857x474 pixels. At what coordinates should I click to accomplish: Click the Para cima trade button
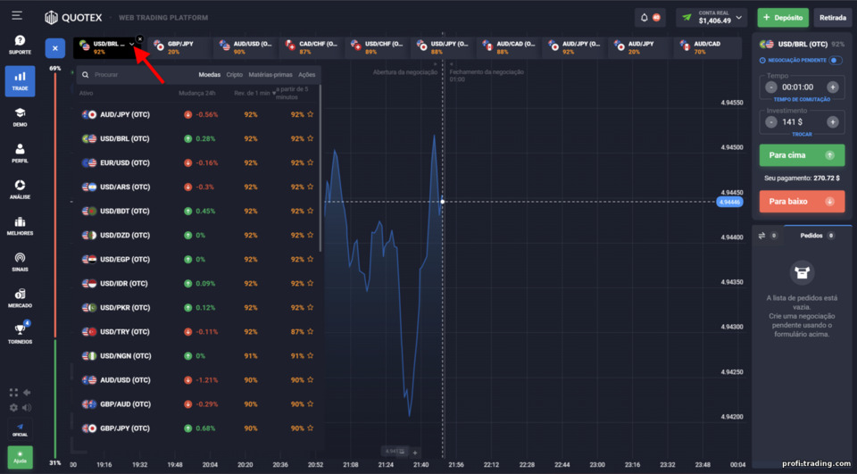[x=802, y=155]
